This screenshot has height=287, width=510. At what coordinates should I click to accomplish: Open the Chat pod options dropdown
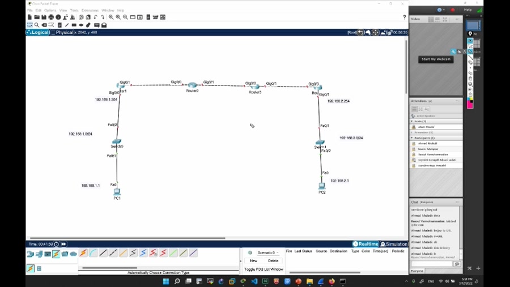(x=457, y=202)
